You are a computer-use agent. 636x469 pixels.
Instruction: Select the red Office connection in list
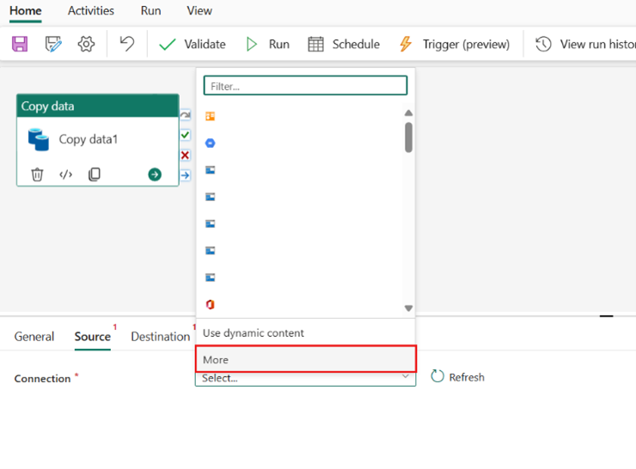[x=211, y=304]
